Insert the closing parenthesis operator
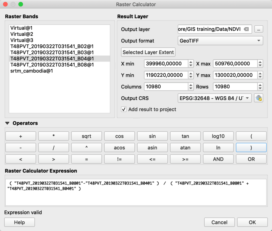The height and width of the screenshot is (231, 272). tap(251, 148)
